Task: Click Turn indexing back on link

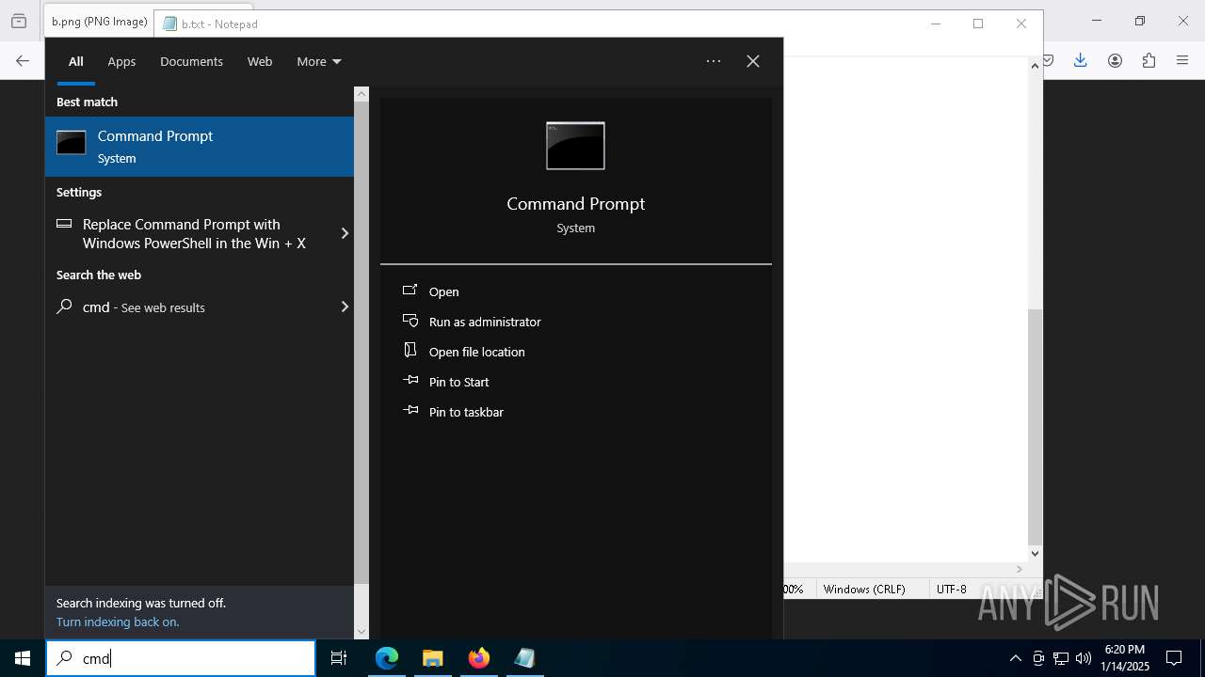Action: 118,622
